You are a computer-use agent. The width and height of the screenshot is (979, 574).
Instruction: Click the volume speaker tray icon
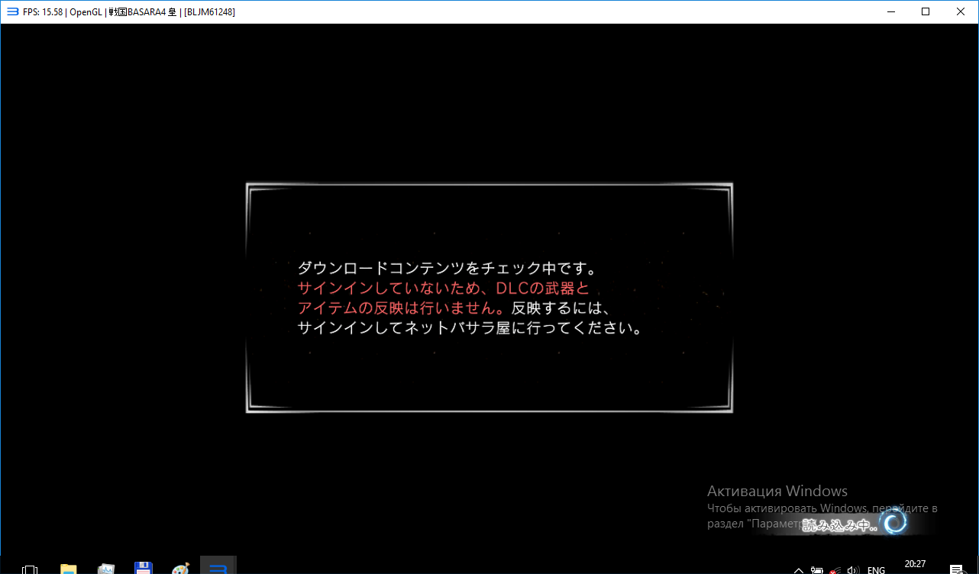(853, 569)
